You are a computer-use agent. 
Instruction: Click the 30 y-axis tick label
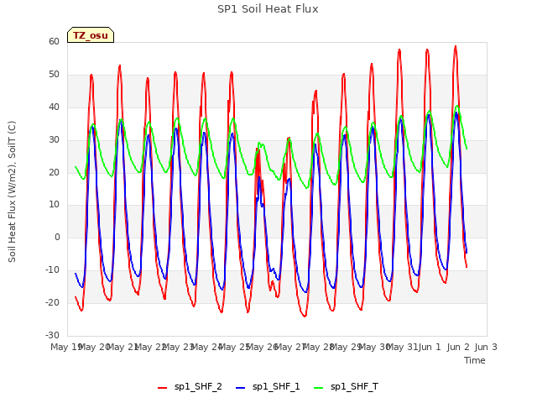[x=54, y=140]
